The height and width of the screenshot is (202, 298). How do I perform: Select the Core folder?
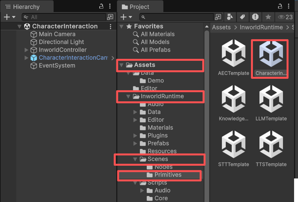click(157, 198)
